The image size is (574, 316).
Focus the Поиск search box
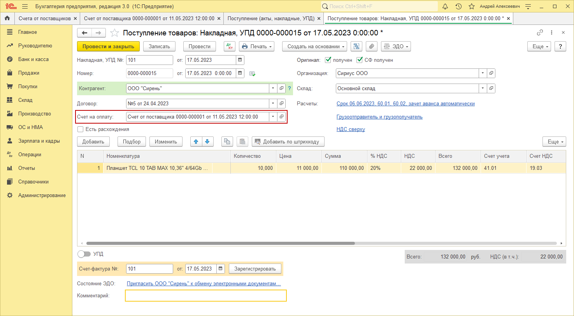click(x=379, y=6)
